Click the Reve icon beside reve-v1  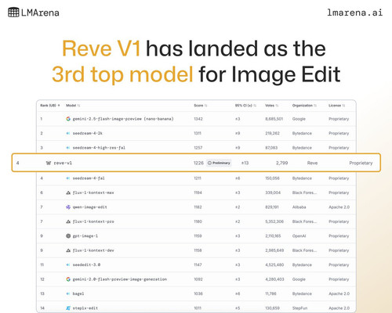point(49,163)
